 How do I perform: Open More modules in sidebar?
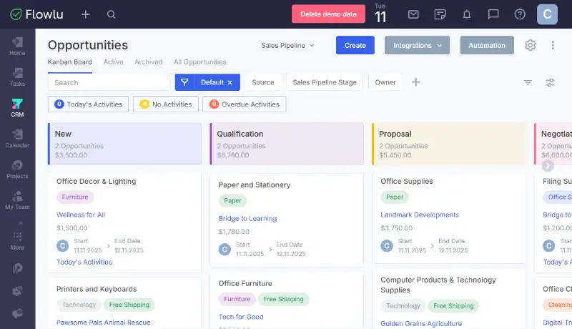[x=17, y=241]
